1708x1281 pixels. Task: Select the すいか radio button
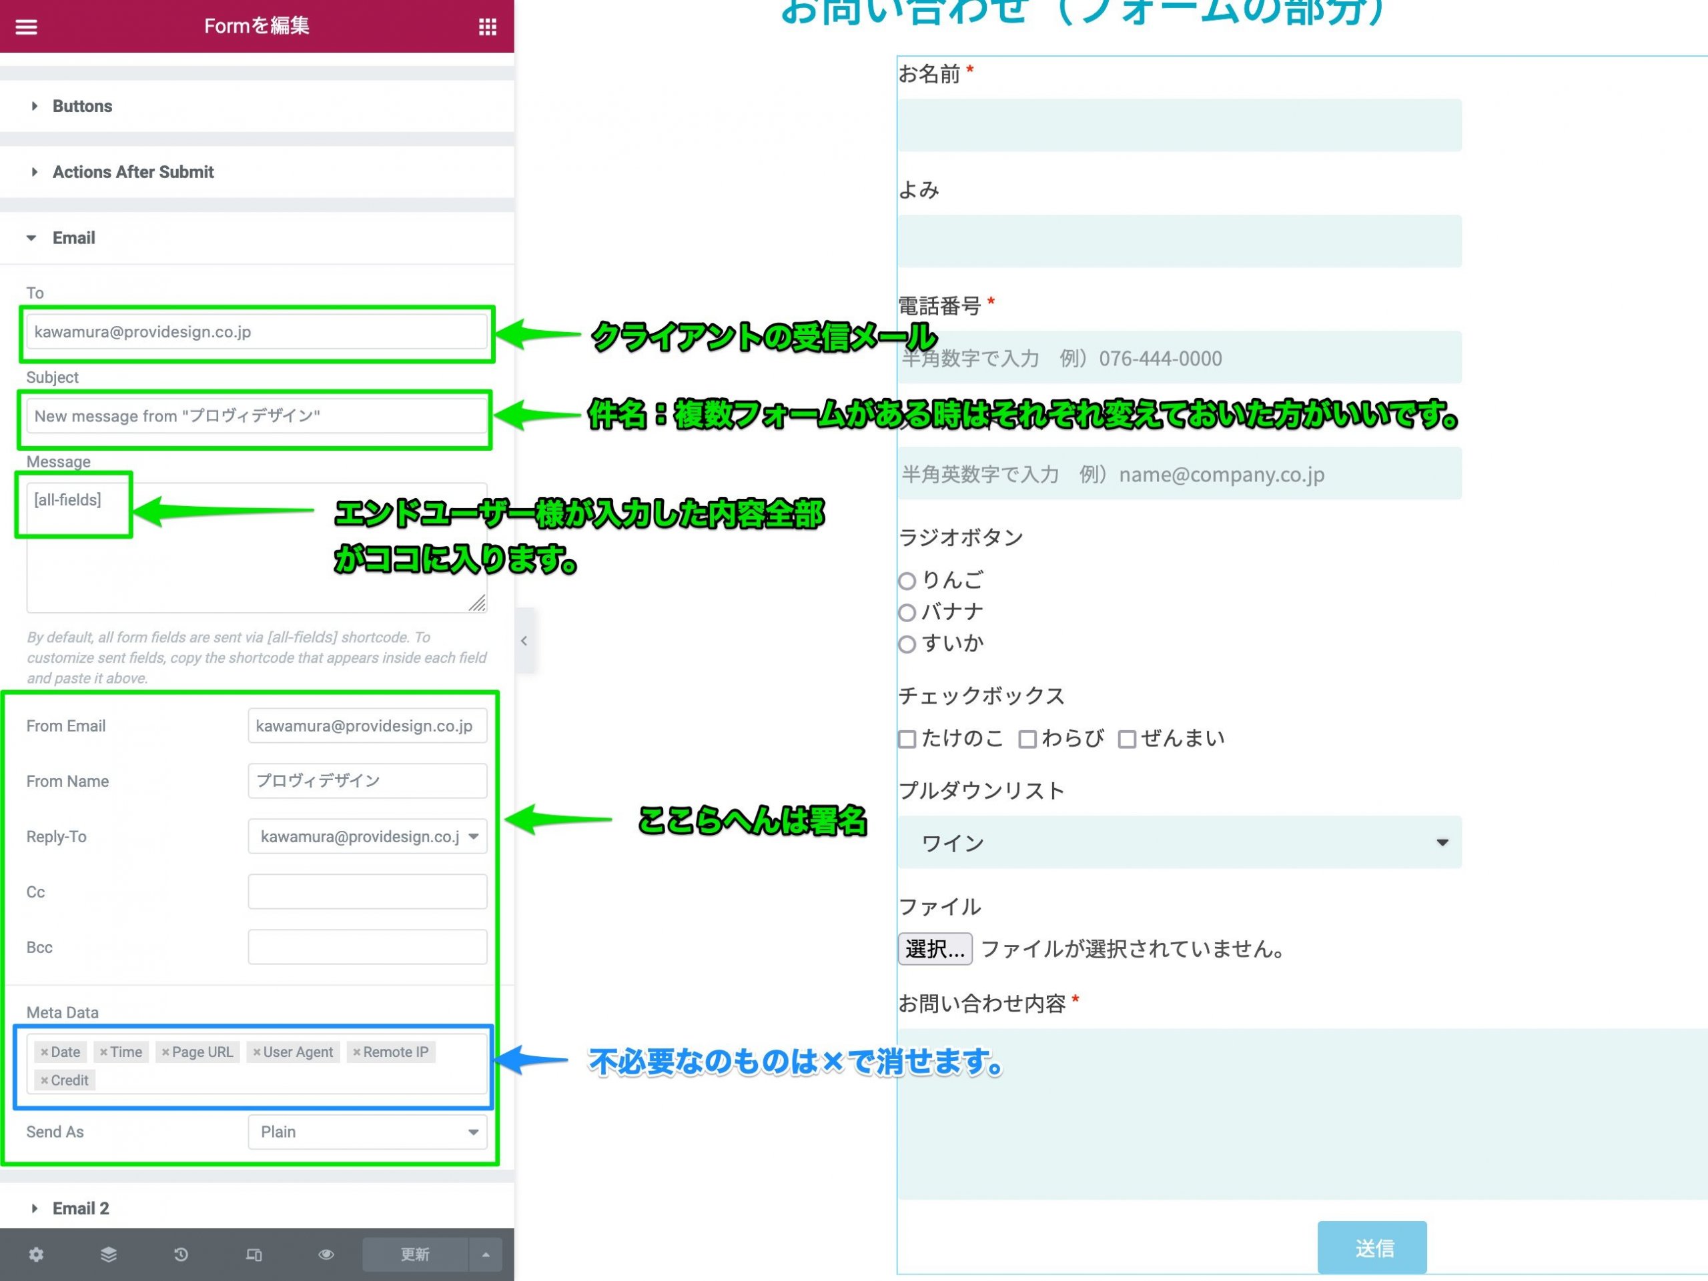click(907, 644)
